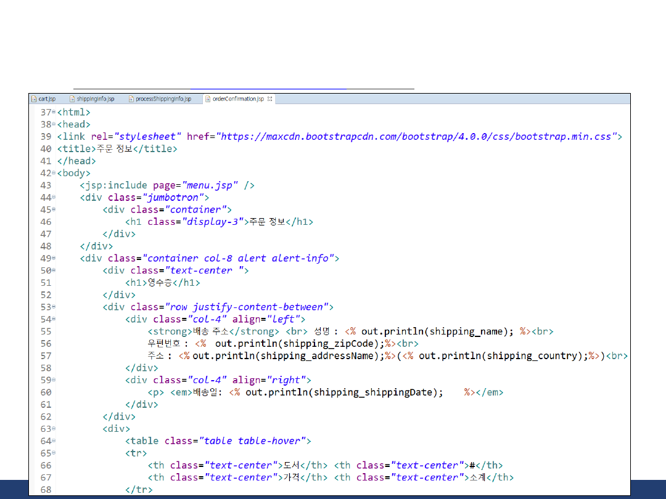
Task: Click line number 60 in the gutter
Action: 46,392
